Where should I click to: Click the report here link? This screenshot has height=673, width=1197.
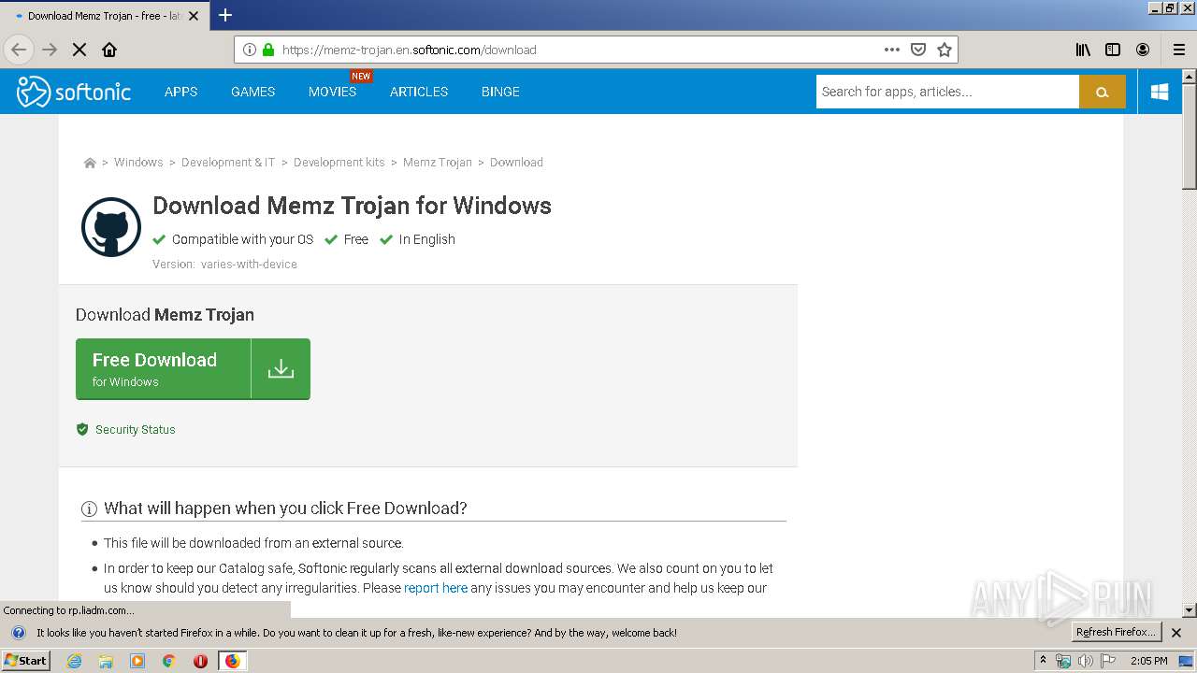click(x=436, y=588)
